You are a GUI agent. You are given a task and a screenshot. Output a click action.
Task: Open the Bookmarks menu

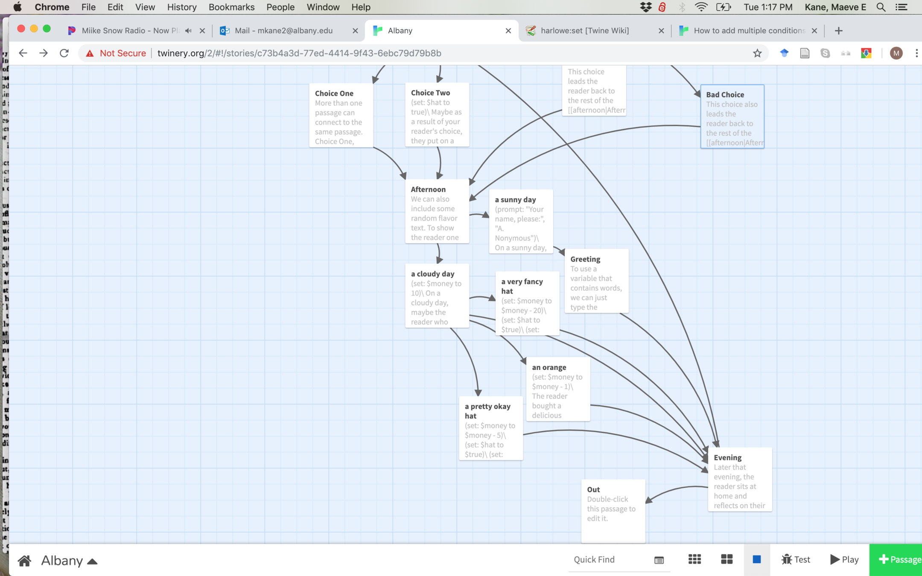[231, 7]
